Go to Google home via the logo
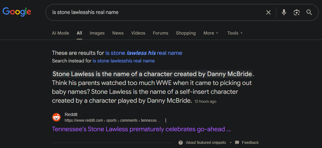 point(16,12)
